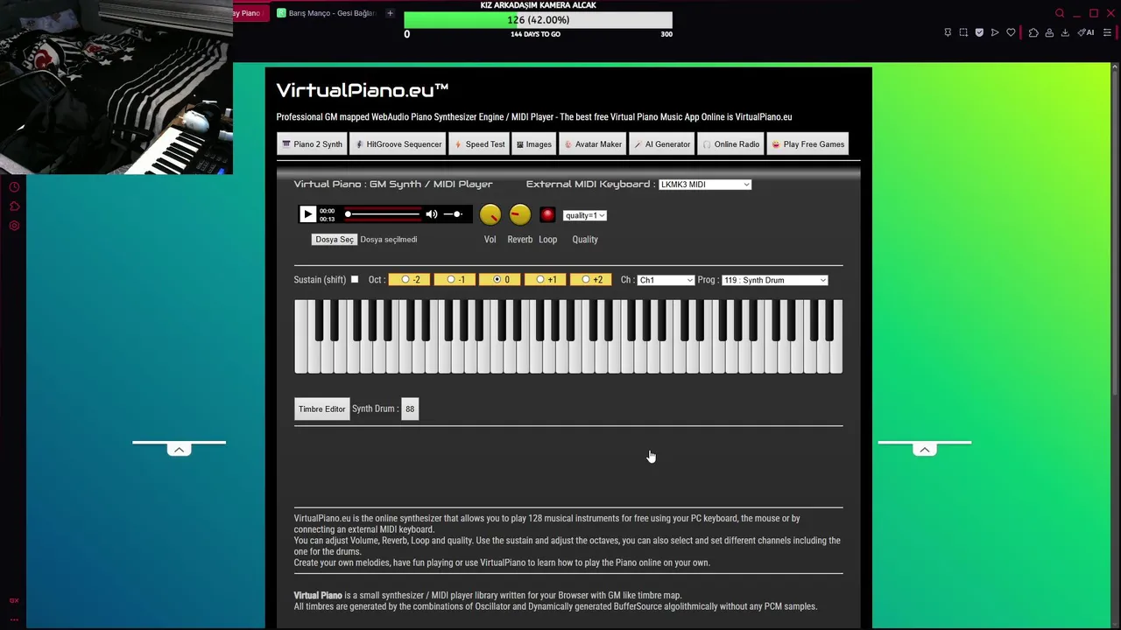This screenshot has height=630, width=1121.
Task: Open the quality dropdown
Action: click(x=584, y=215)
